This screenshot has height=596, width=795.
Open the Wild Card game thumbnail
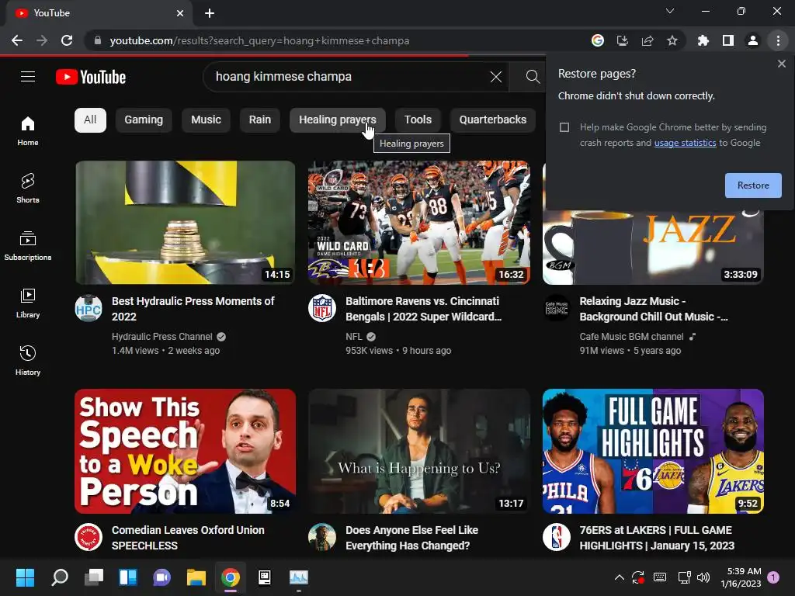click(x=418, y=223)
